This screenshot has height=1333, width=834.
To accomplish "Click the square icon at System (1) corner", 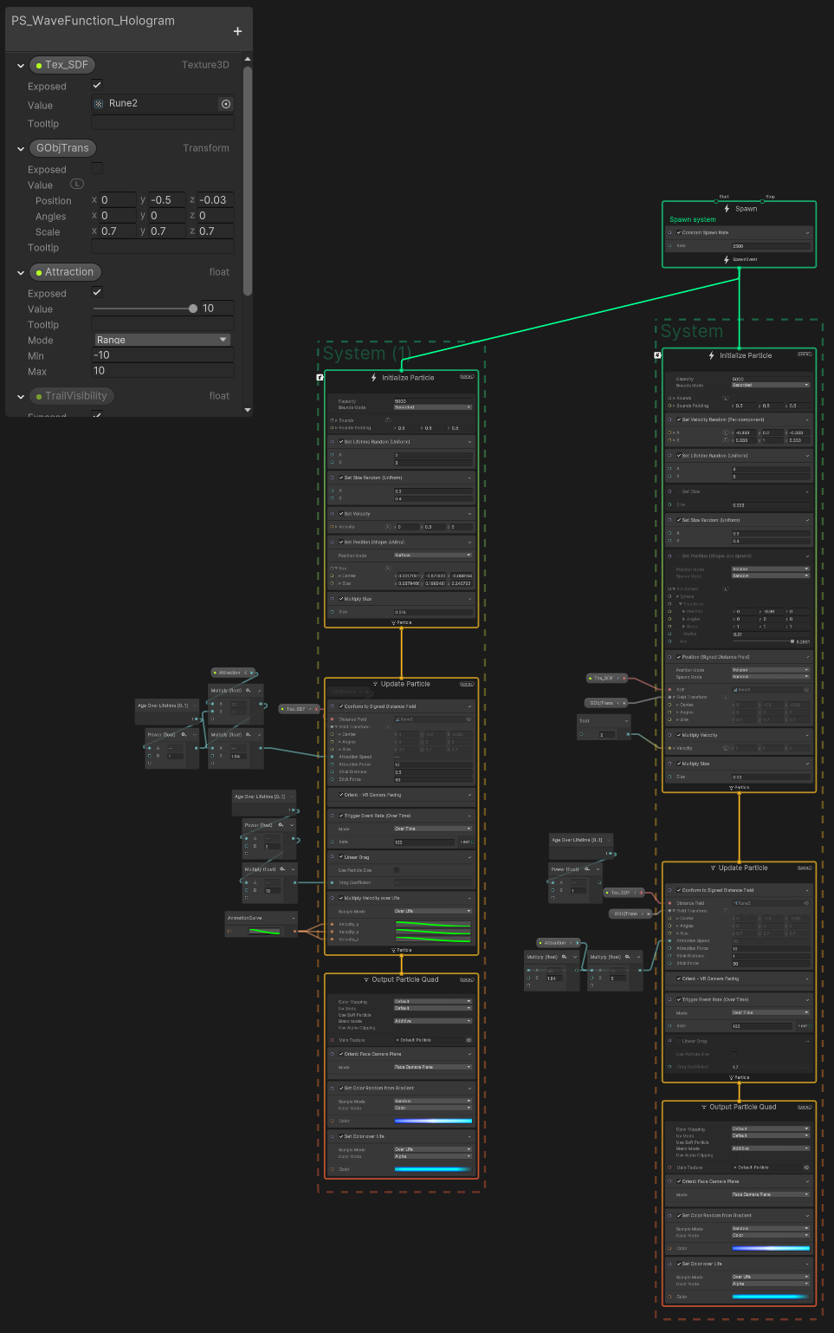I will [320, 378].
